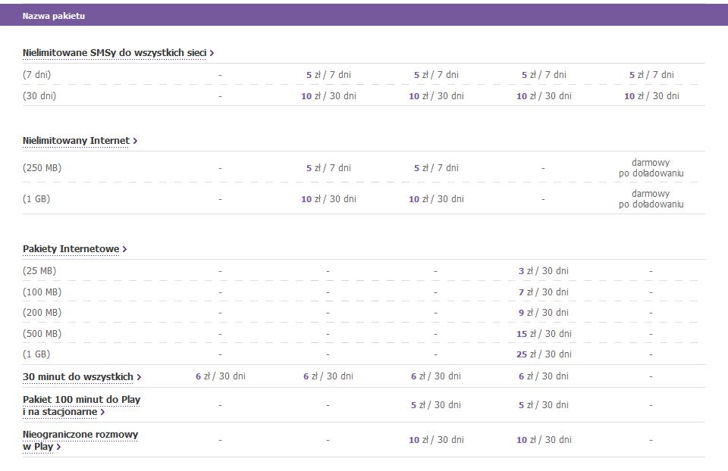Click "darmowy po doładowaniu" in the 250 MB row
Image resolution: width=728 pixels, height=471 pixels.
tap(651, 168)
